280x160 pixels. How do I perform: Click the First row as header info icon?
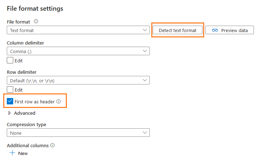point(59,102)
